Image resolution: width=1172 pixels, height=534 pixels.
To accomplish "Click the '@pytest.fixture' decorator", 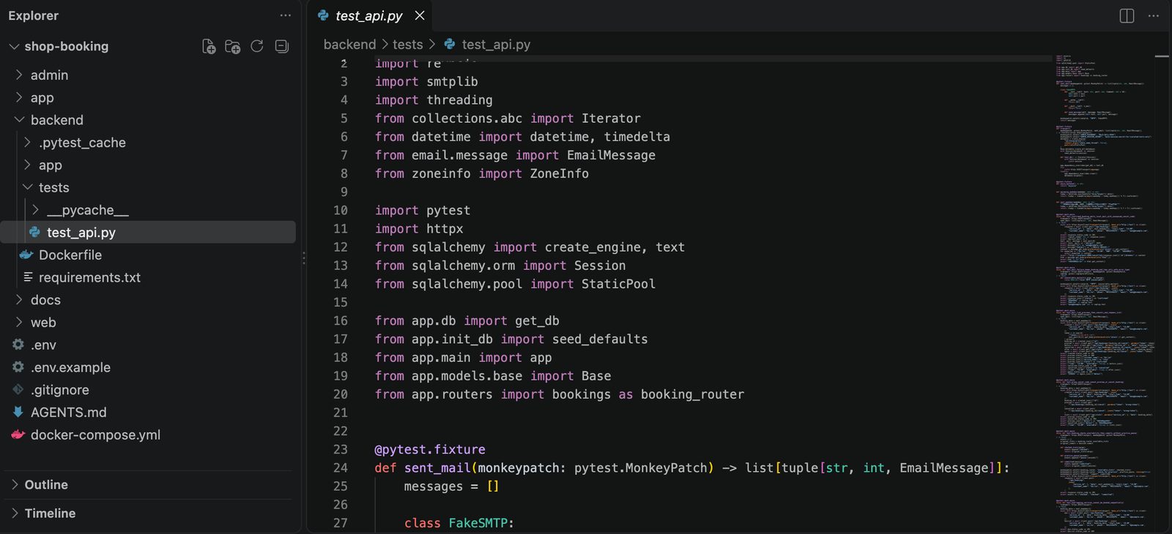I will click(430, 449).
